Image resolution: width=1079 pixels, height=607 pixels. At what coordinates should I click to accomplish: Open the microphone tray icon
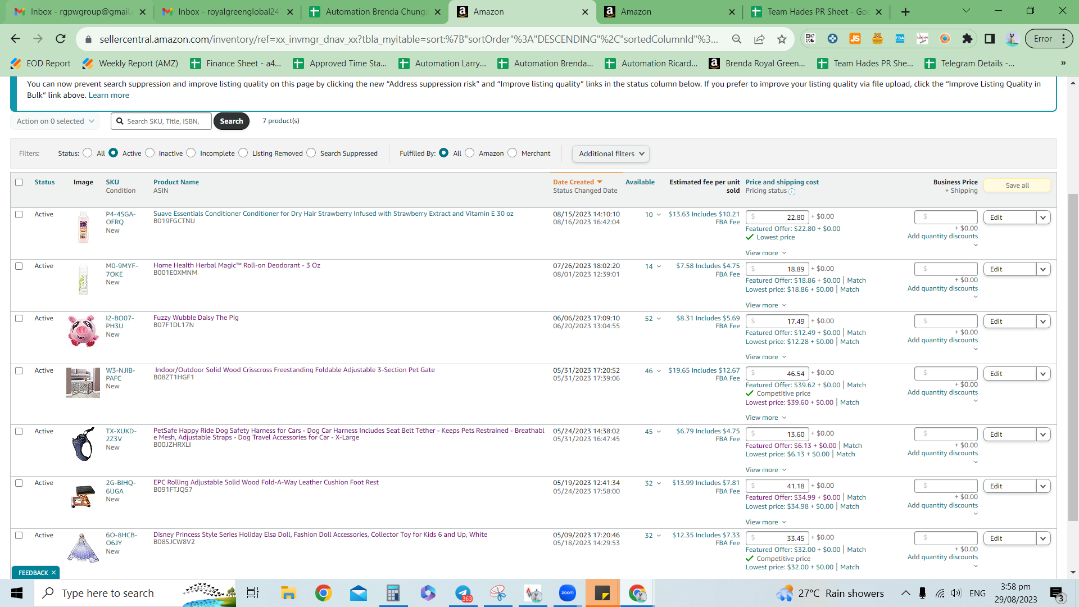[x=922, y=593]
